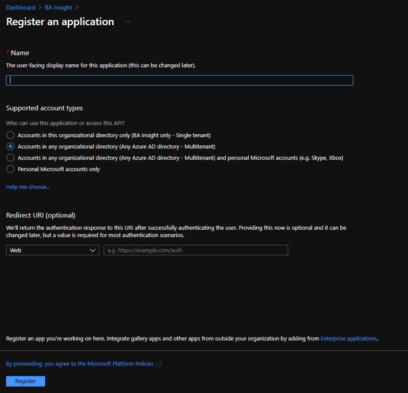Select Any Azure AD directory Multitenant option
This screenshot has width=408, height=393.
(x=11, y=146)
